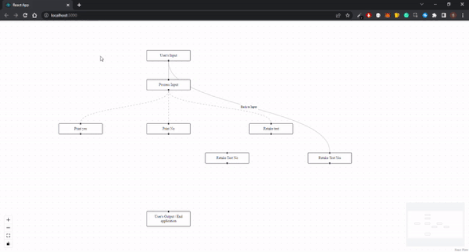This screenshot has width=469, height=252.
Task: Bookmark this page with the star icon
Action: point(348,15)
